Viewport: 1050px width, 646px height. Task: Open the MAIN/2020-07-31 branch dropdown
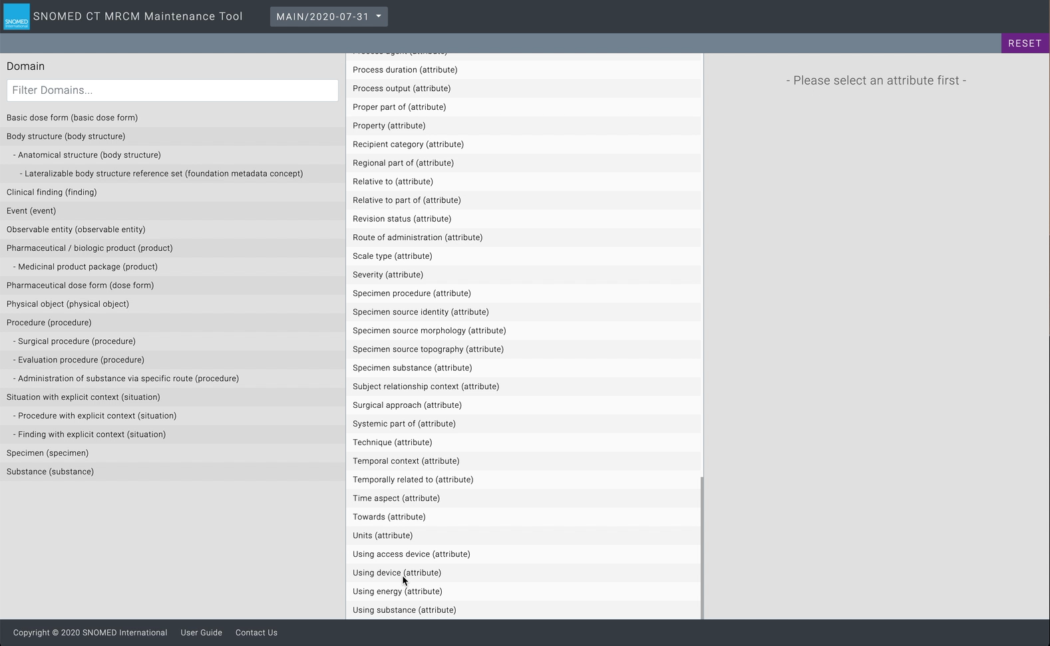(x=329, y=17)
